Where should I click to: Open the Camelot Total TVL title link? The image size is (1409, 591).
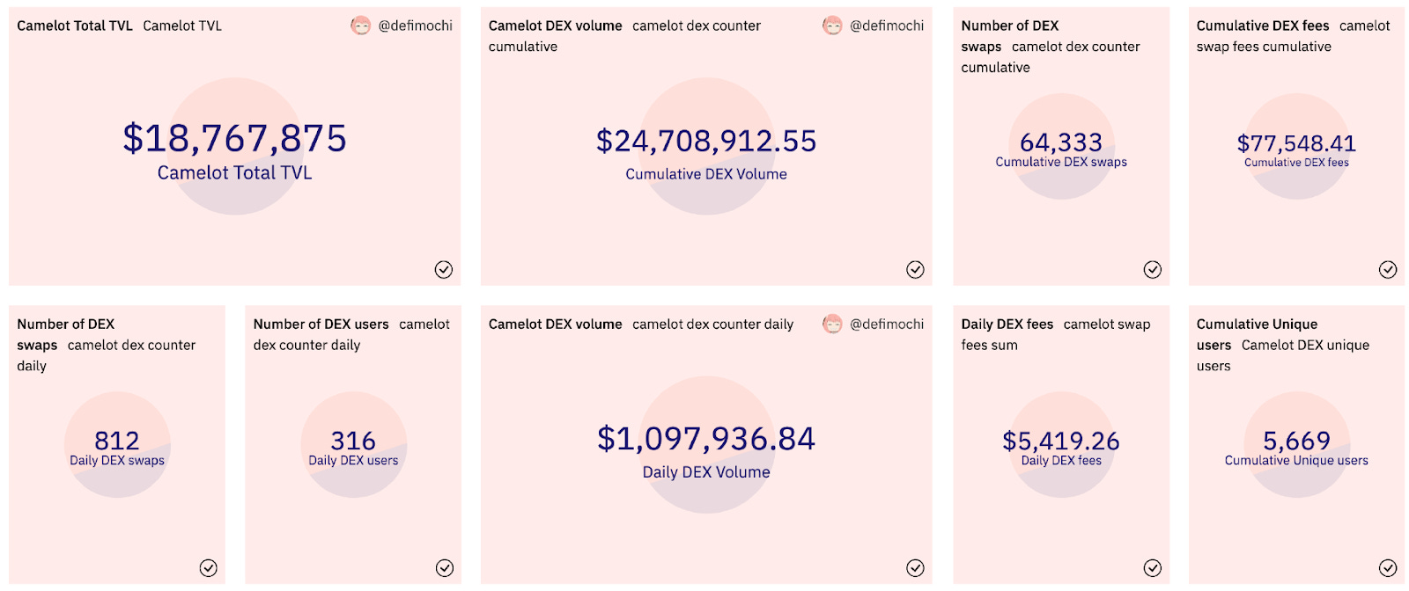(75, 26)
